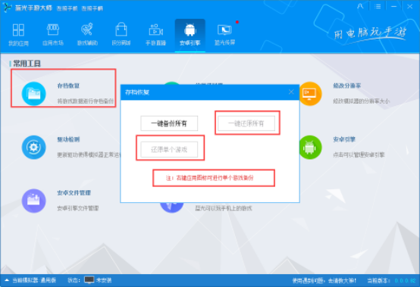420x287 pixels.
Task: Switch to the 游戏辅助 tools tab
Action: 87,35
